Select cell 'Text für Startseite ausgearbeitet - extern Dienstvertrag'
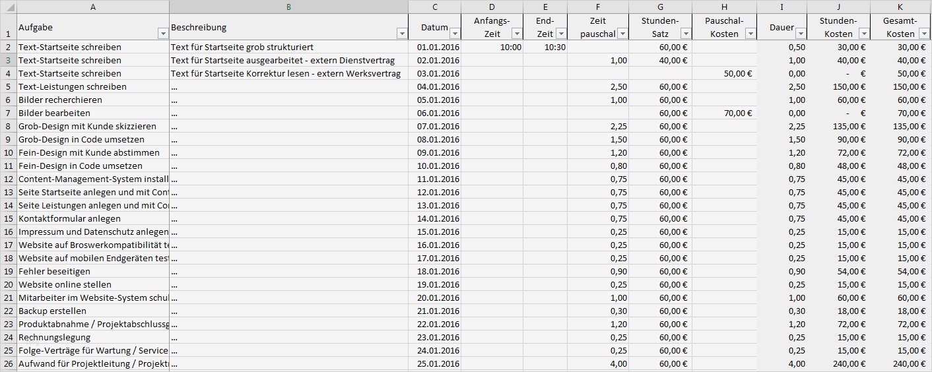Image resolution: width=932 pixels, height=372 pixels. coord(288,60)
